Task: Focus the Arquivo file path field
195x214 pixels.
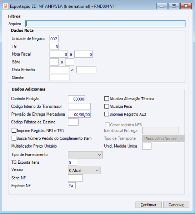Action: pyautogui.click(x=105, y=24)
